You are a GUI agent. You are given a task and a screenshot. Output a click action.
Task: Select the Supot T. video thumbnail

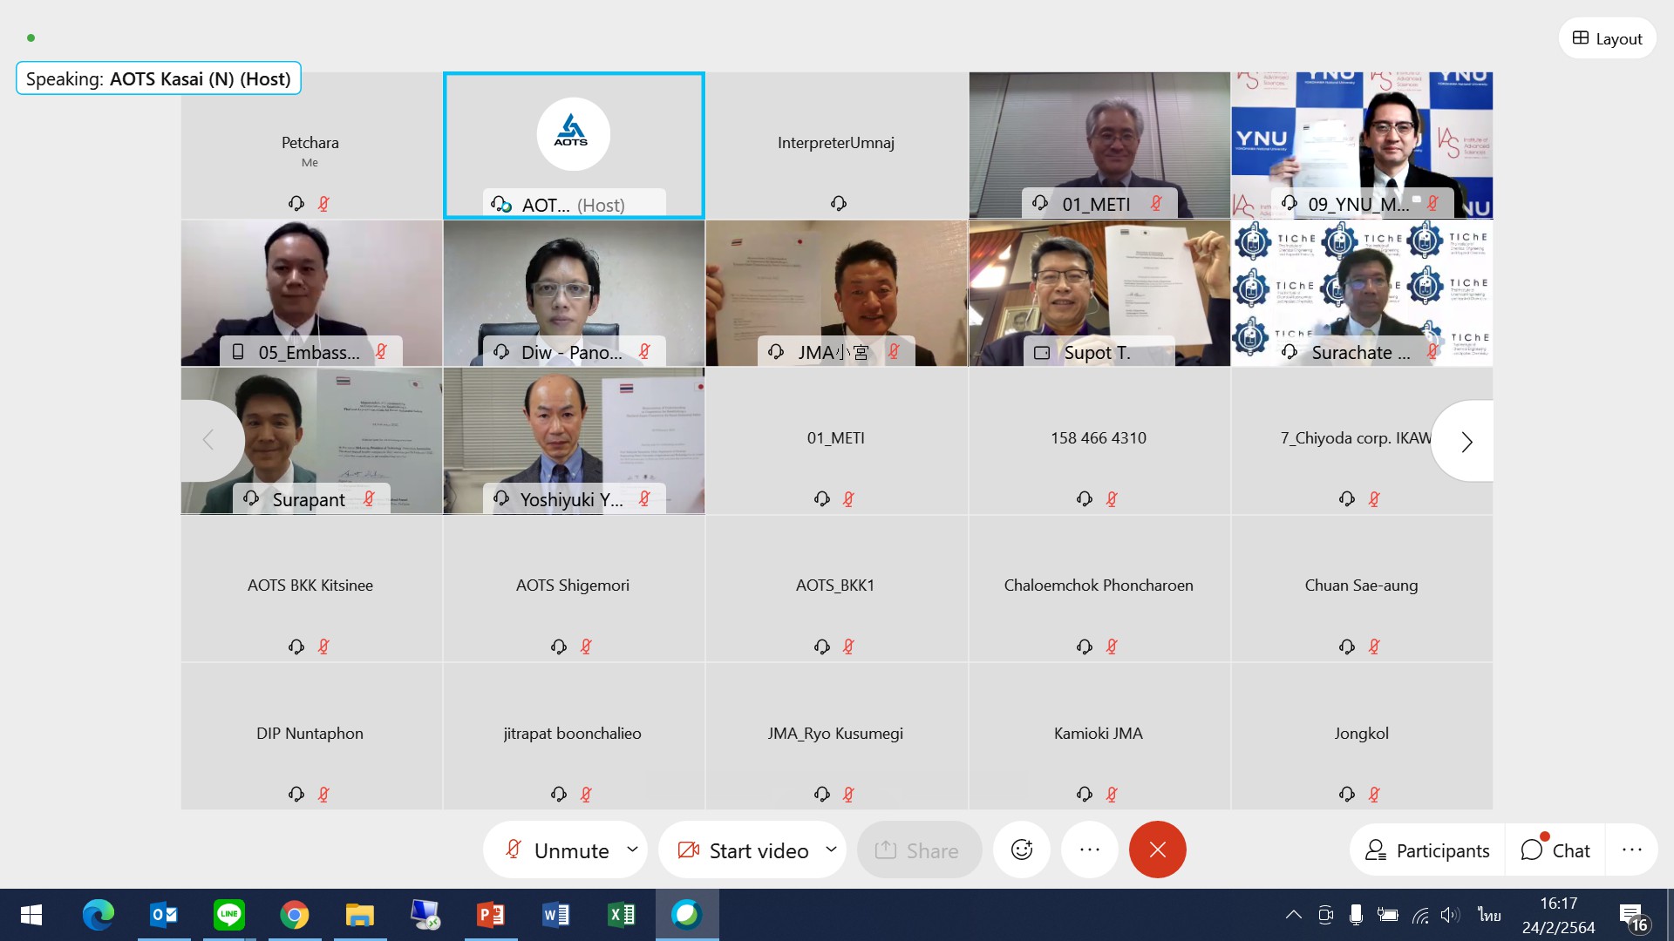(x=1099, y=293)
